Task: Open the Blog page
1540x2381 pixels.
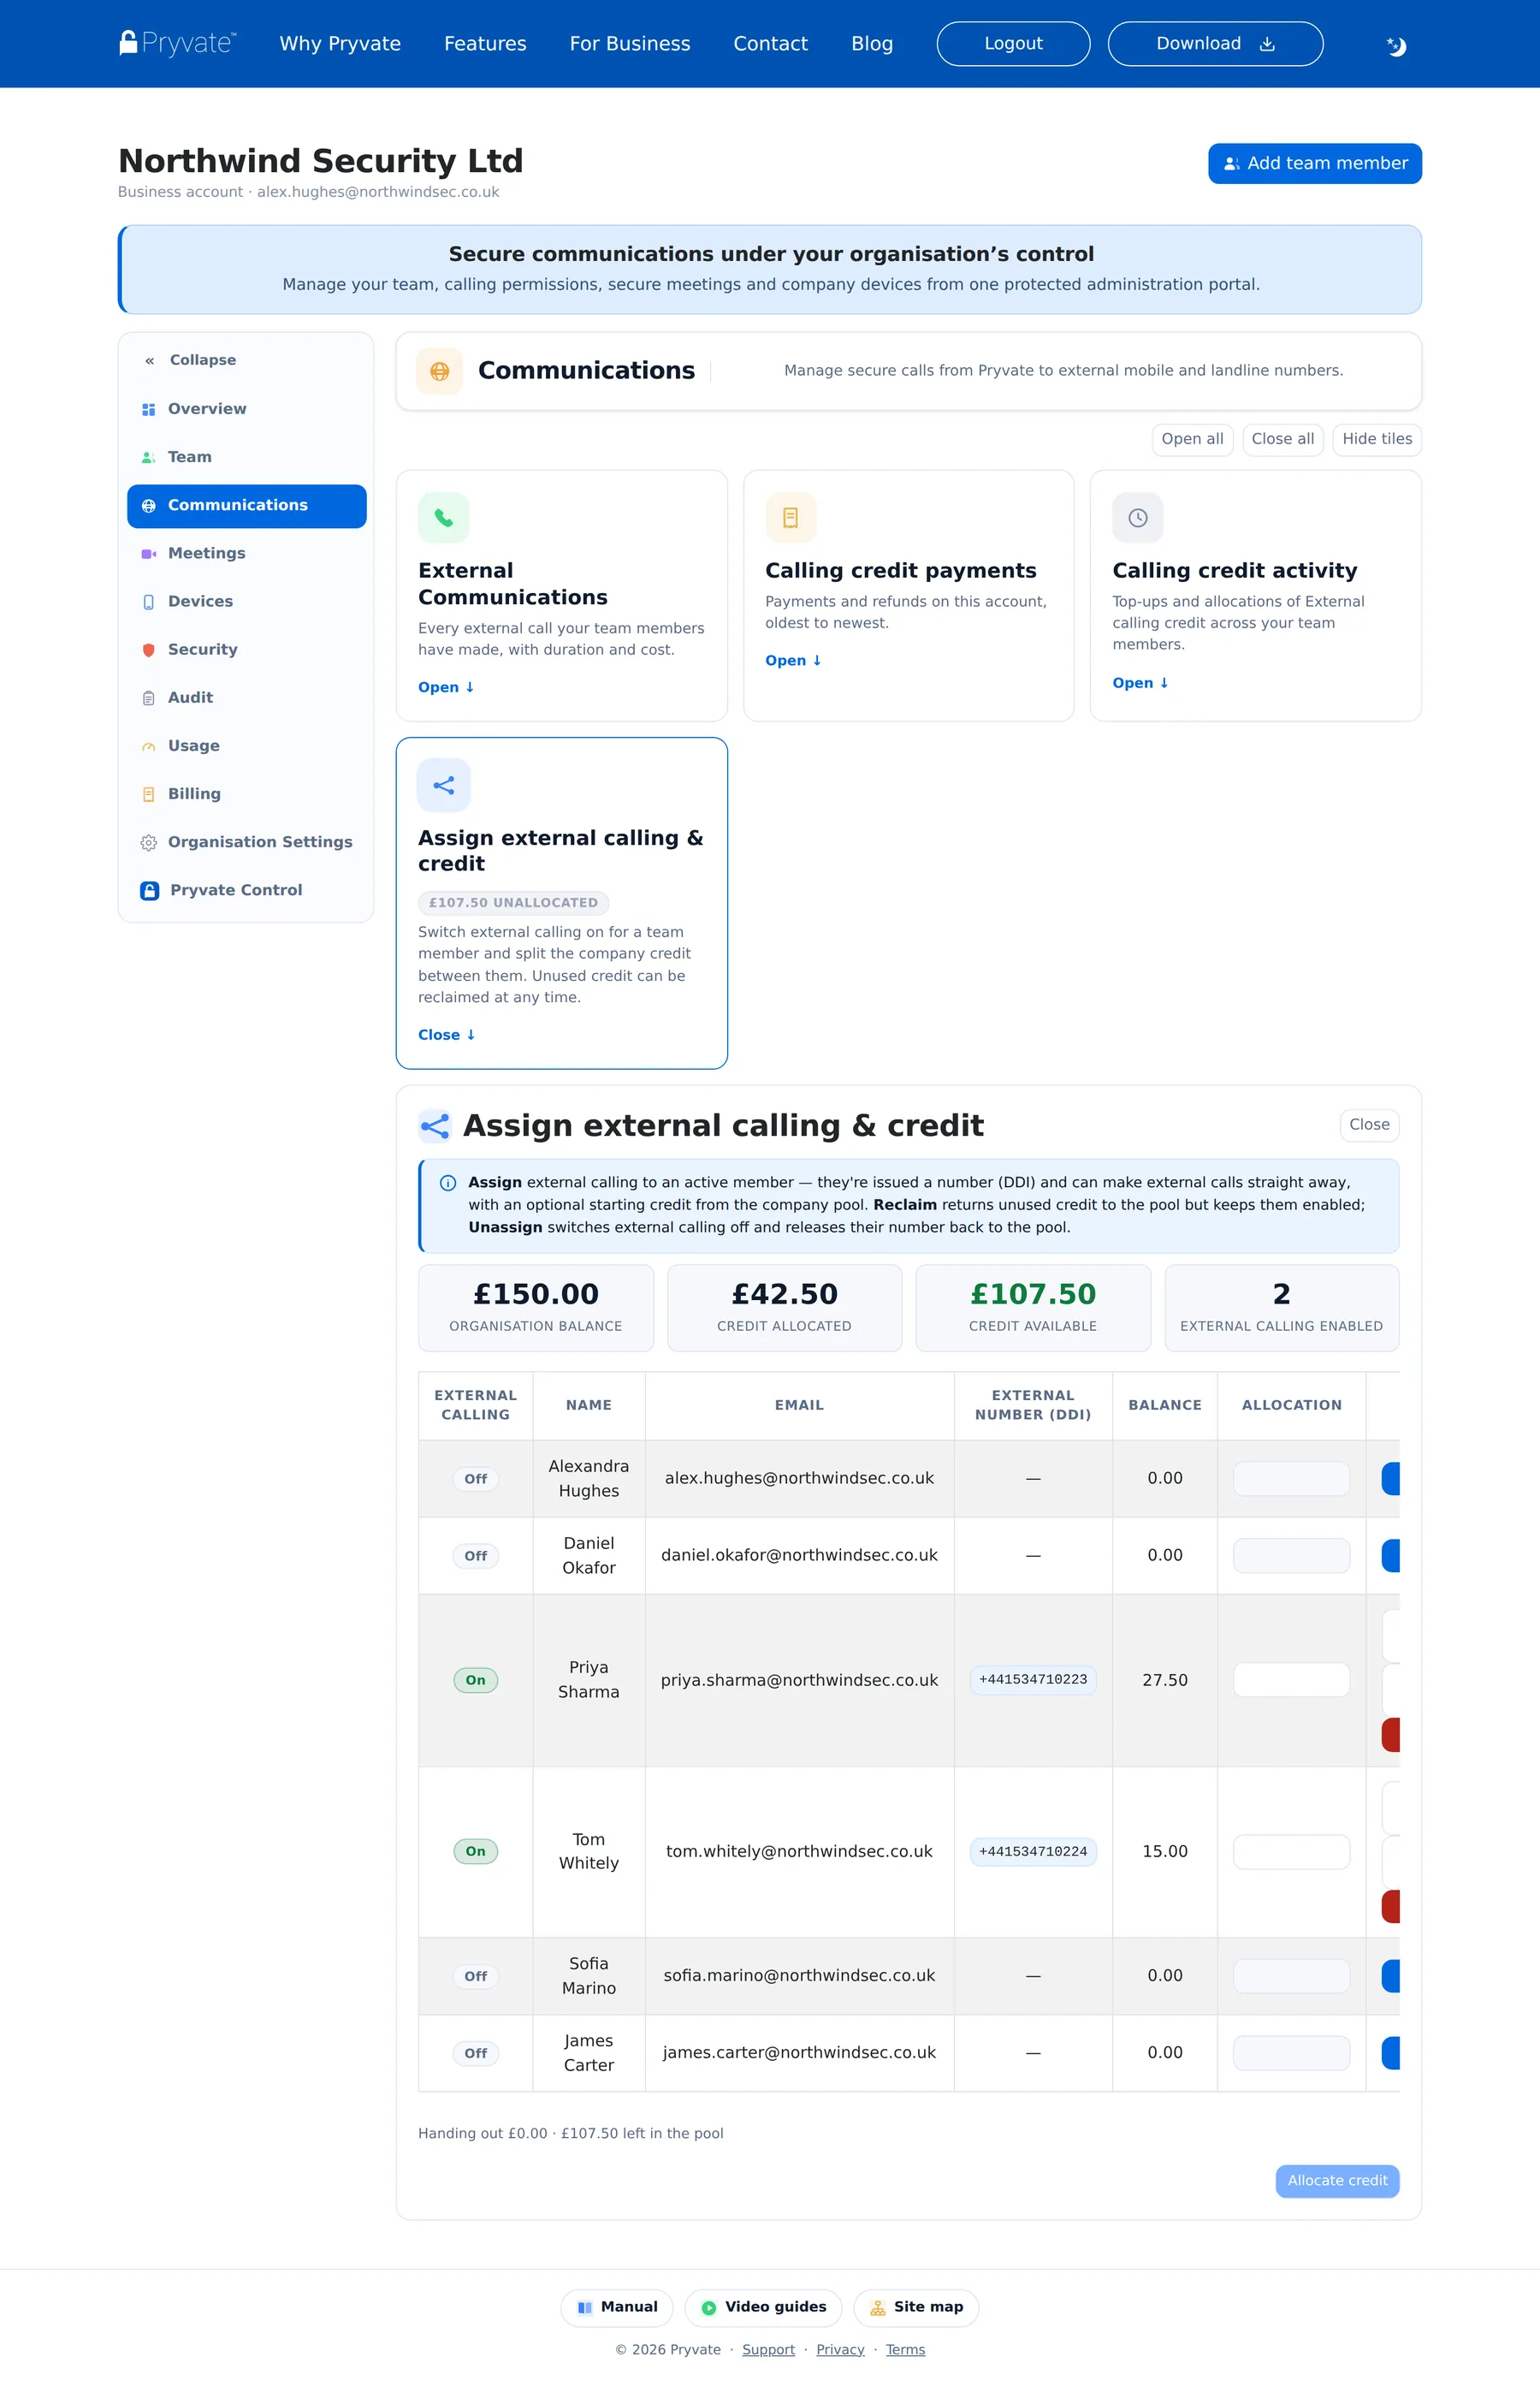Action: click(872, 44)
